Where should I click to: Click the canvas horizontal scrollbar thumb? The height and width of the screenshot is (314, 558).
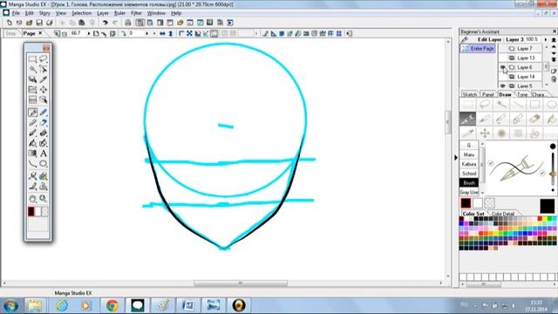click(x=241, y=283)
